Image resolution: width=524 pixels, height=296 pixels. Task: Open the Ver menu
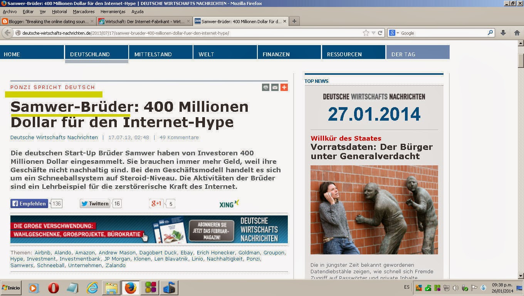pyautogui.click(x=43, y=12)
